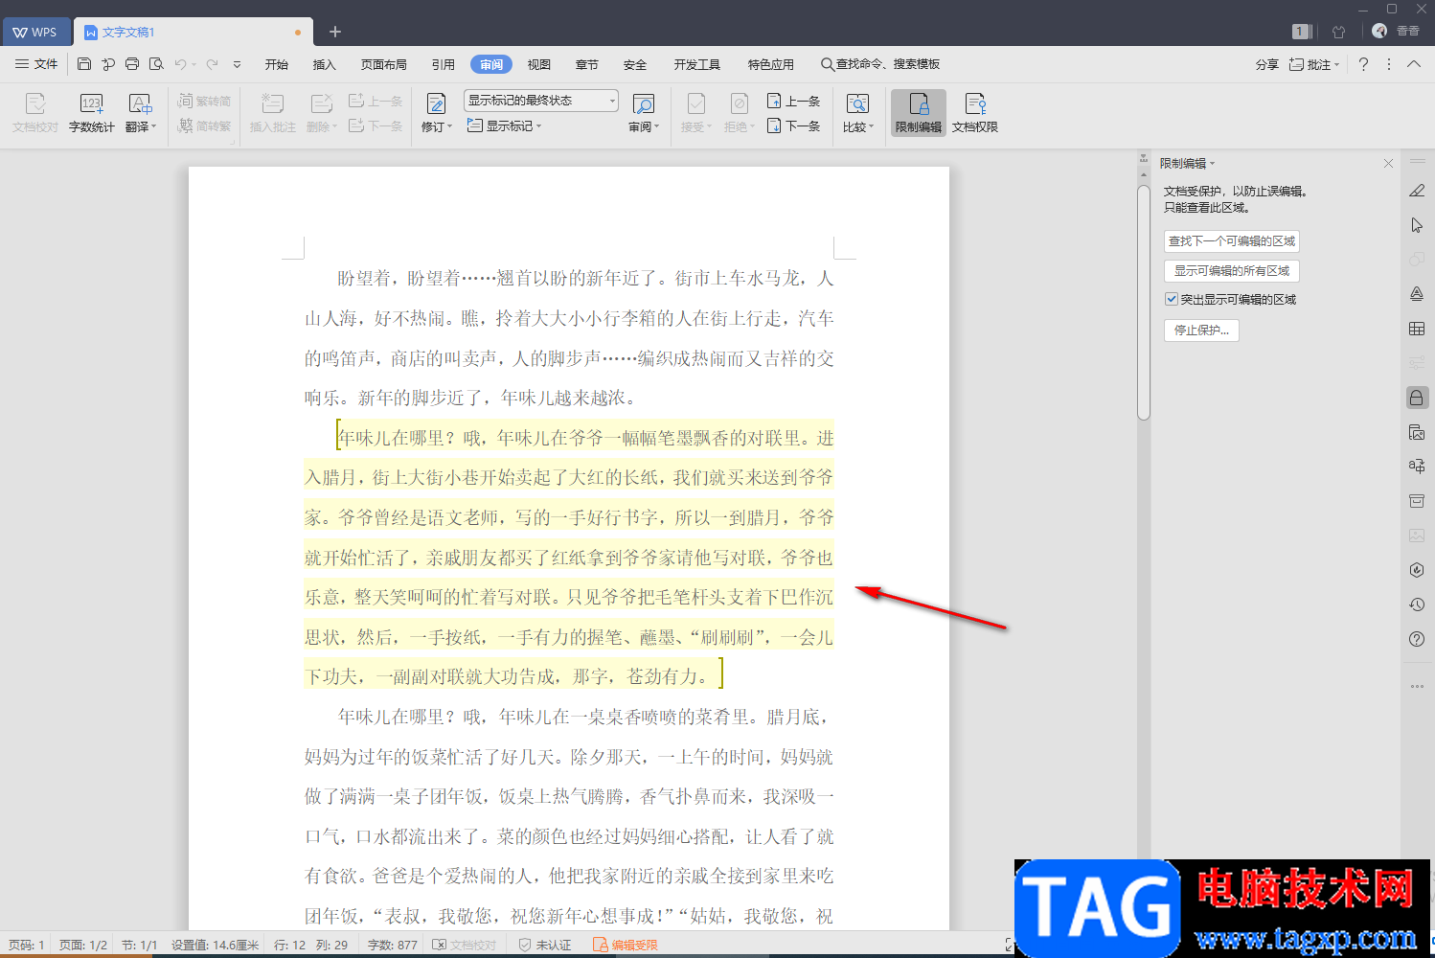The width and height of the screenshot is (1435, 958).
Task: Click the help question icon in right sidebar
Action: click(x=1417, y=639)
